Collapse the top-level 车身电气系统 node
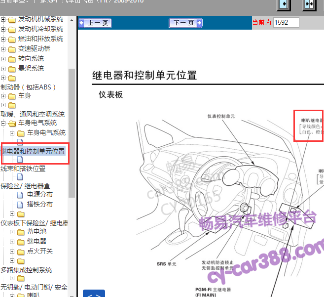 tap(3, 124)
